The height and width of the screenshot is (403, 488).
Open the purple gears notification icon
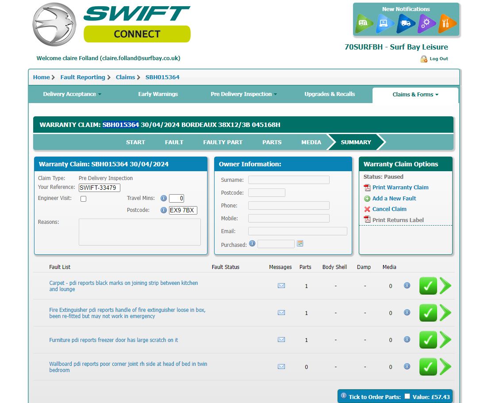(427, 23)
